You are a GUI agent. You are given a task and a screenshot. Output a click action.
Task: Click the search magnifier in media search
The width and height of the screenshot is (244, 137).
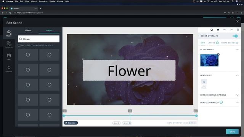pyautogui.click(x=21, y=39)
